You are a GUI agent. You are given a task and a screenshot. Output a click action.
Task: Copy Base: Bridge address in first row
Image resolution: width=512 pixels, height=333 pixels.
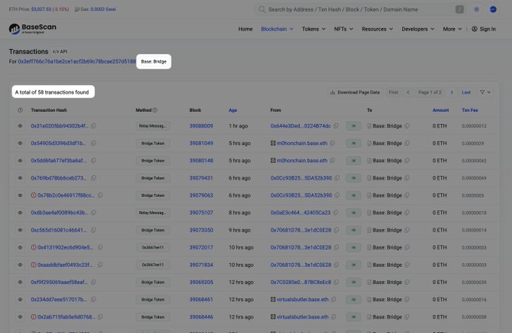pos(407,126)
